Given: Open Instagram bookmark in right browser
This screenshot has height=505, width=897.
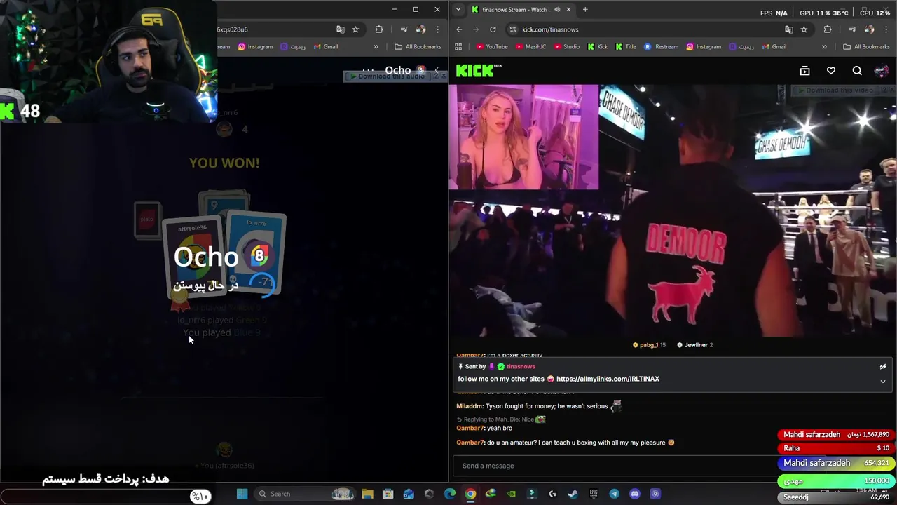Looking at the screenshot, I should point(703,47).
